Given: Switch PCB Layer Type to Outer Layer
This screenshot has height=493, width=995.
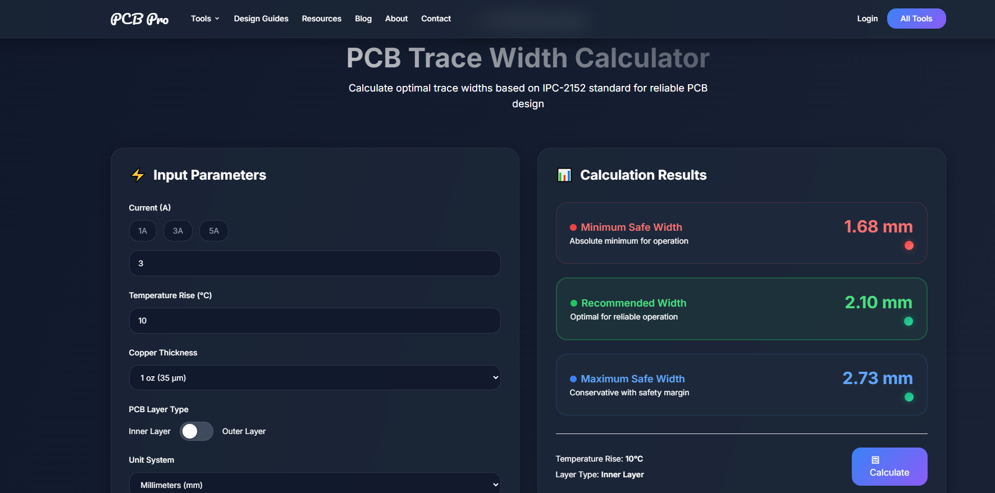Looking at the screenshot, I should [x=196, y=431].
